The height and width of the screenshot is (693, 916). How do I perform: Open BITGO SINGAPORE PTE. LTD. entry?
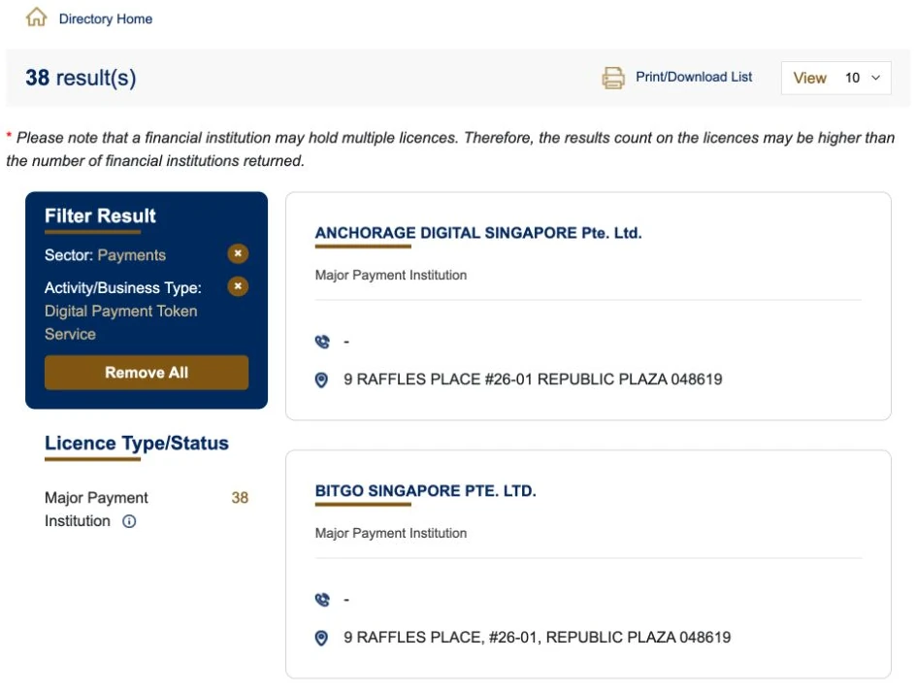425,491
